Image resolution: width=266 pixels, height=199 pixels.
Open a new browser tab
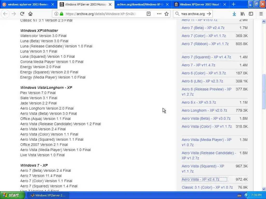[234, 4]
